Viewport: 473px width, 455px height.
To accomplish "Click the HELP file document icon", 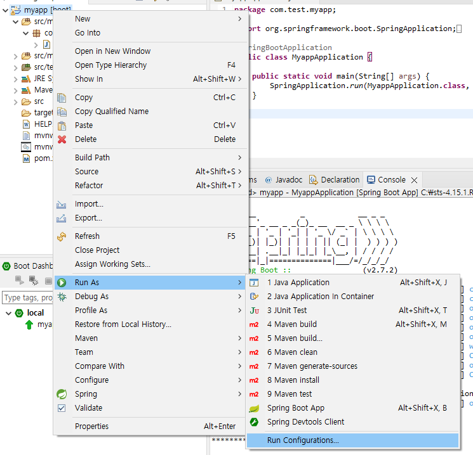I will click(x=27, y=124).
